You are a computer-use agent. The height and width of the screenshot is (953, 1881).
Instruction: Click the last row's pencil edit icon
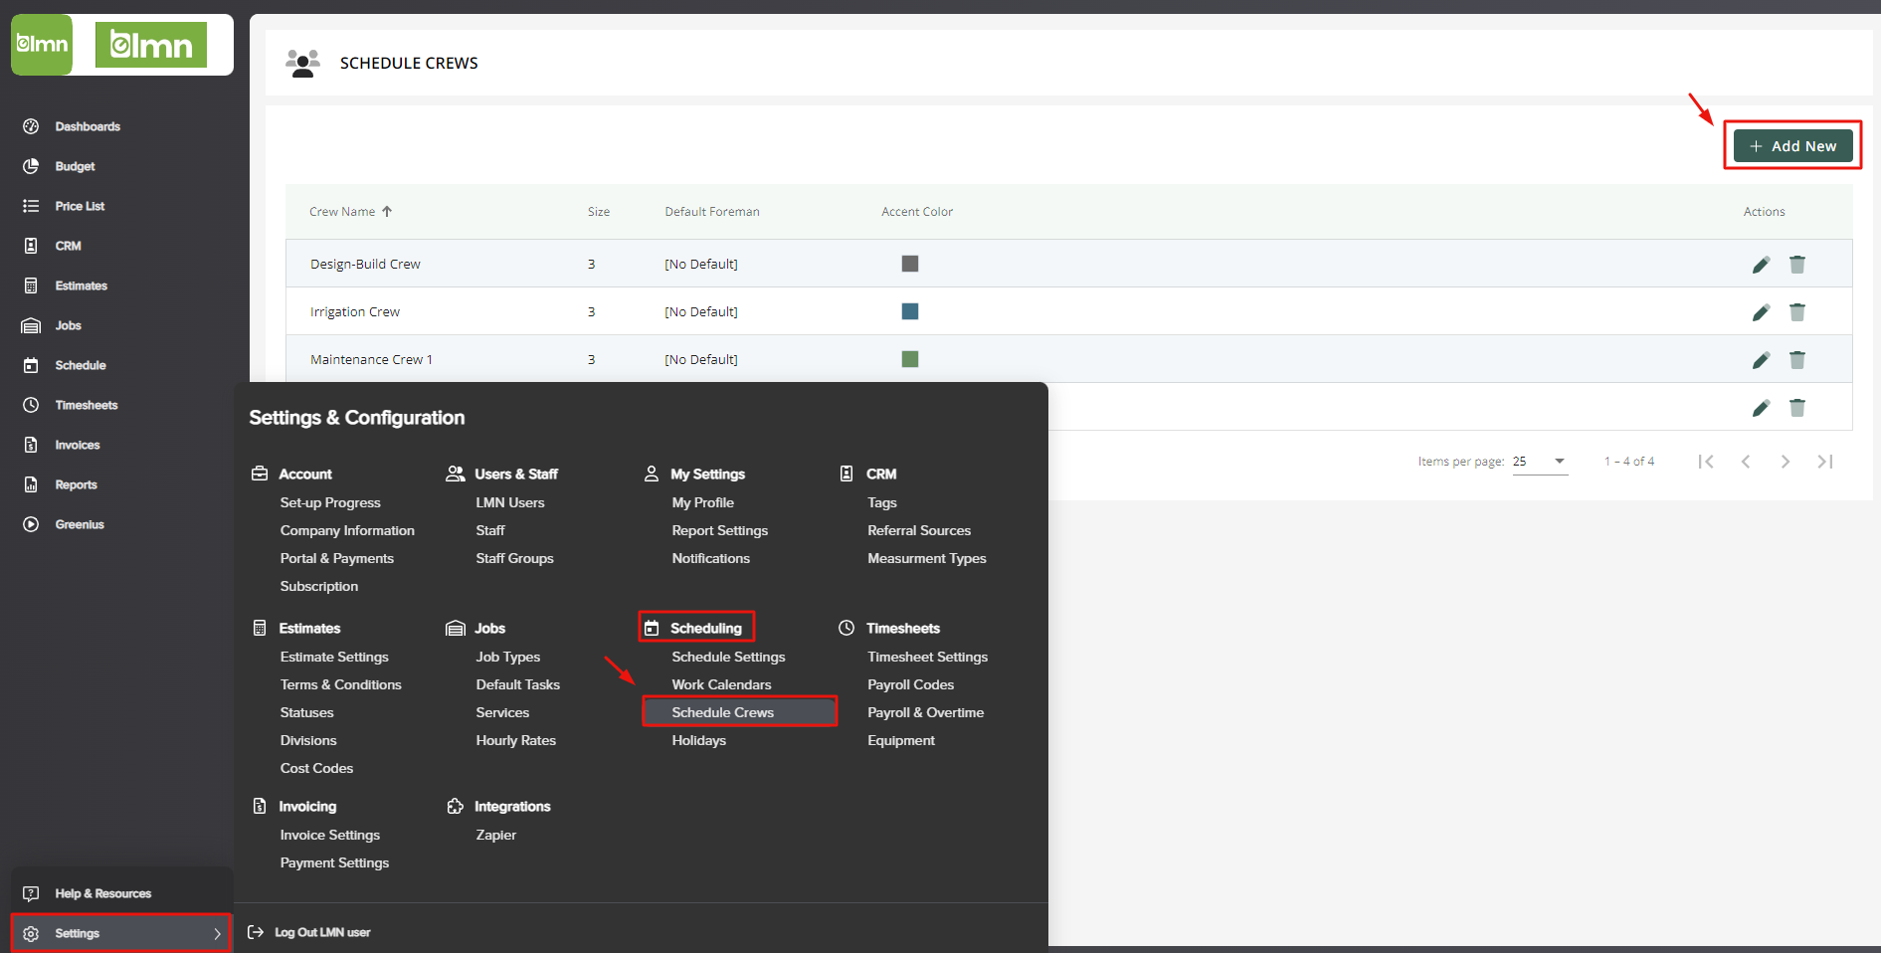(1761, 407)
